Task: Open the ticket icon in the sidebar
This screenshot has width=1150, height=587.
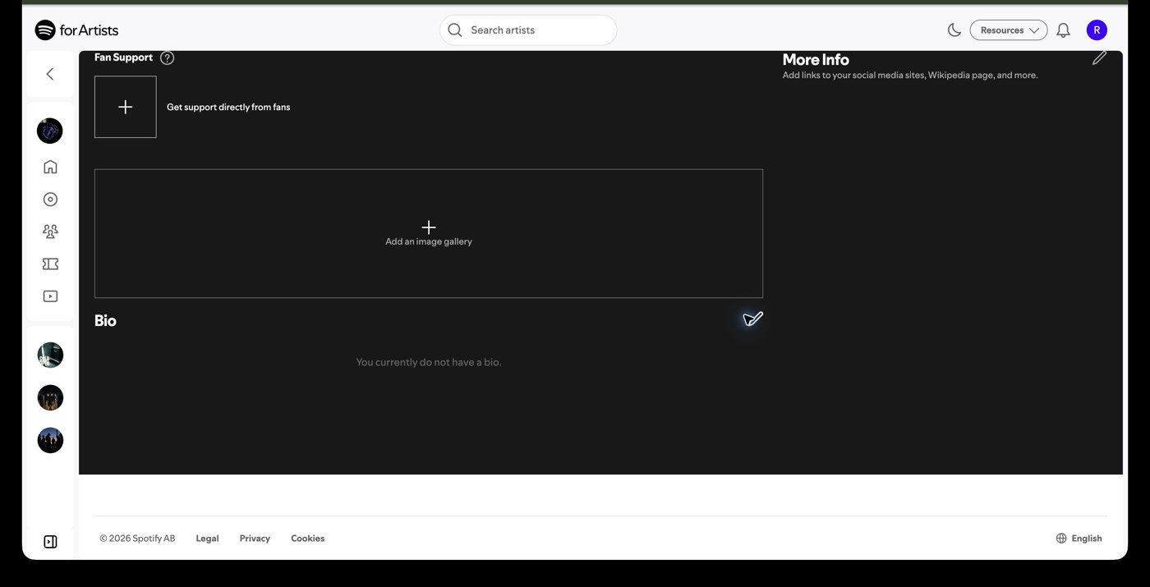Action: click(50, 264)
